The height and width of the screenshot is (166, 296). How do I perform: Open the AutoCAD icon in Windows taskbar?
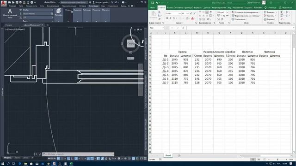[x=54, y=164]
